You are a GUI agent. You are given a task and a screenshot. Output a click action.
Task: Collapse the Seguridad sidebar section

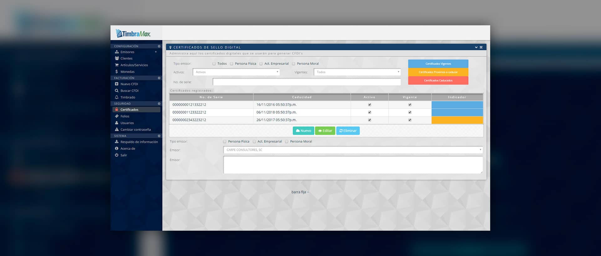tap(159, 104)
